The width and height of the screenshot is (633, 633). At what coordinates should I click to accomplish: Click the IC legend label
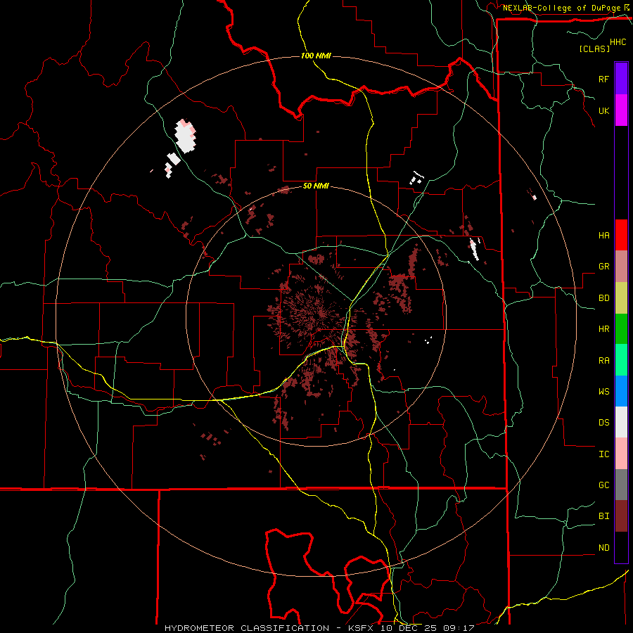click(603, 454)
